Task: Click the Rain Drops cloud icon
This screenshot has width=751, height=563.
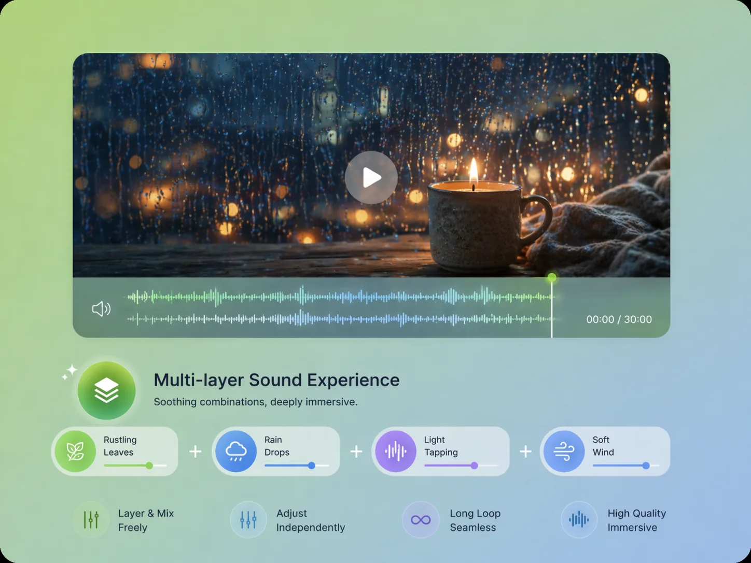Action: 237,451
